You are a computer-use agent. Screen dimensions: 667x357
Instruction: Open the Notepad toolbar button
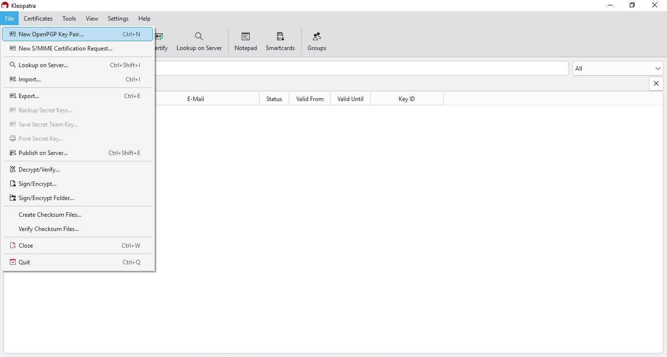246,42
